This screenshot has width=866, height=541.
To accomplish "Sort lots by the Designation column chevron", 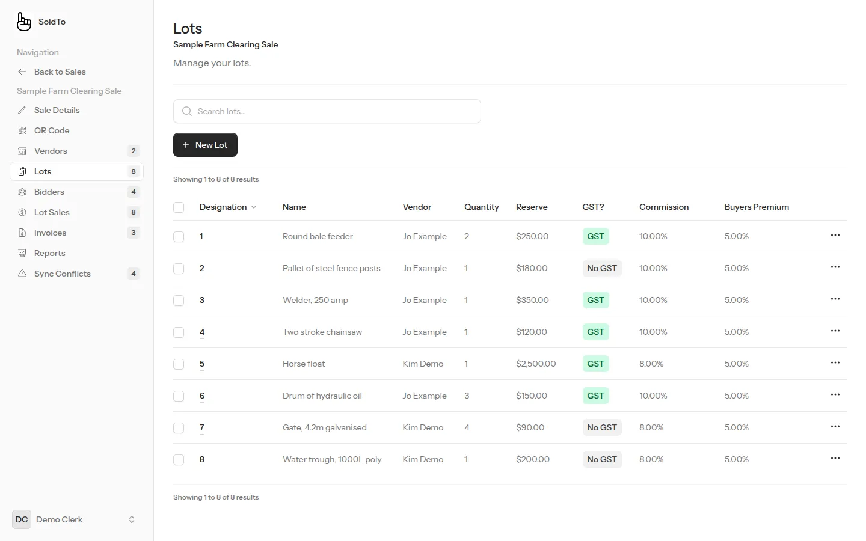I will pyautogui.click(x=254, y=207).
